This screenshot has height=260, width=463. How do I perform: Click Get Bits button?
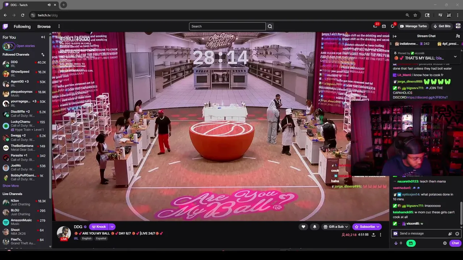[x=442, y=26]
